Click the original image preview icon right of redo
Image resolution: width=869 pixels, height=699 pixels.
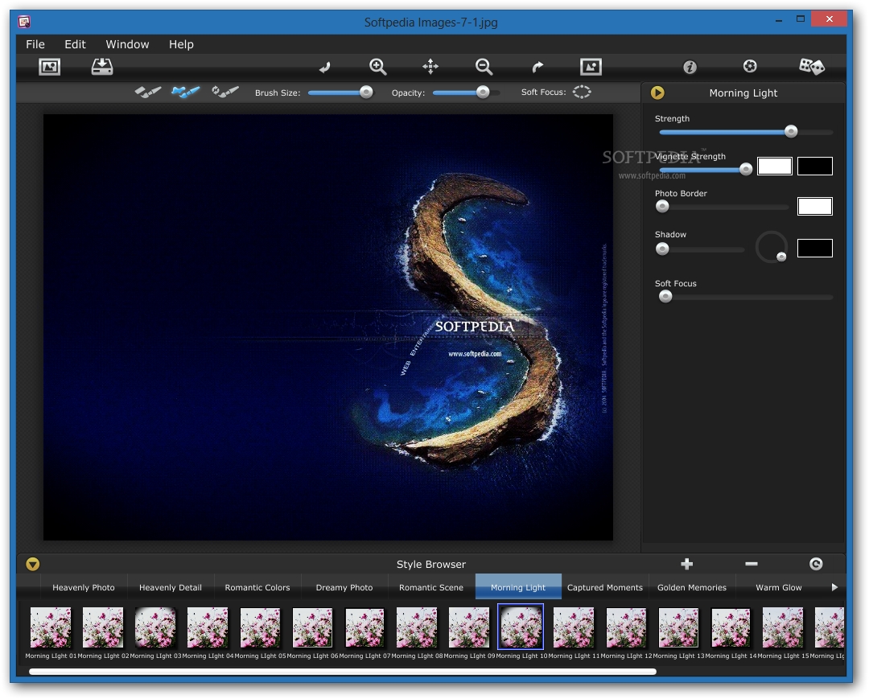point(591,67)
